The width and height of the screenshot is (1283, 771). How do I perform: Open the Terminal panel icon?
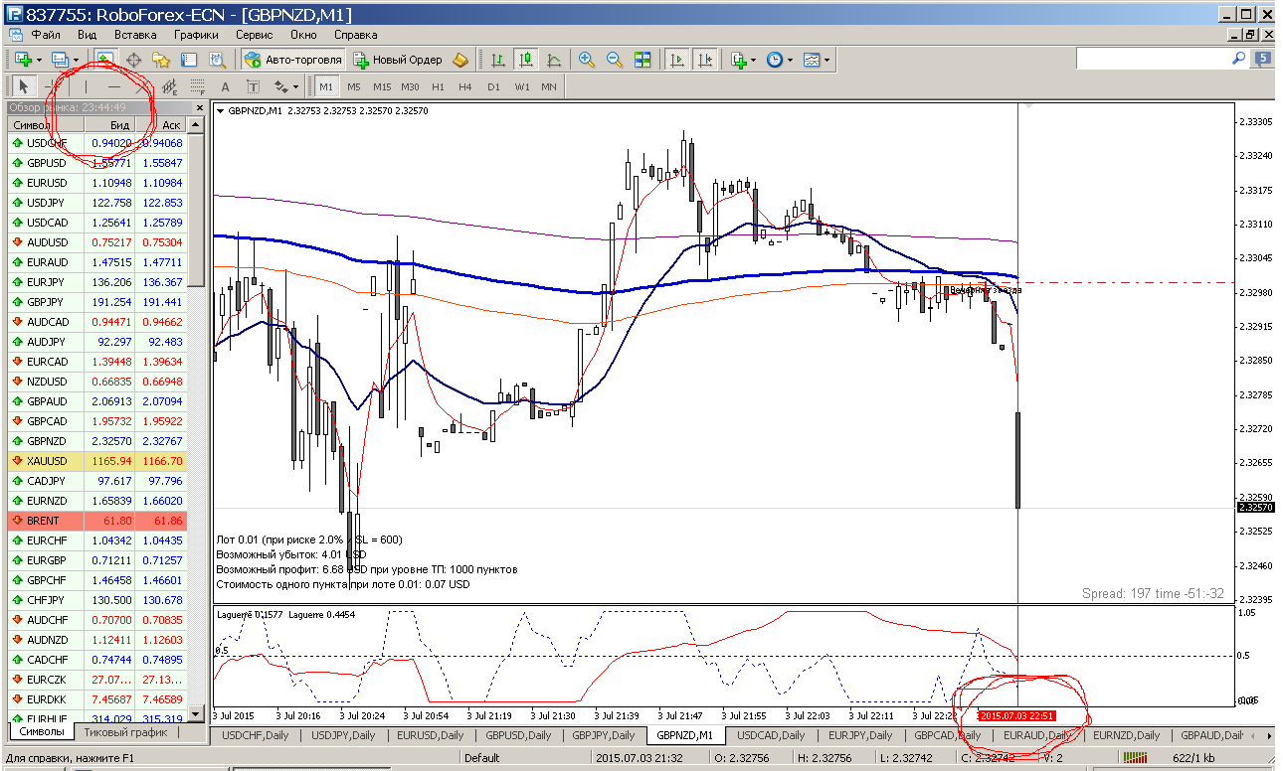tap(188, 60)
